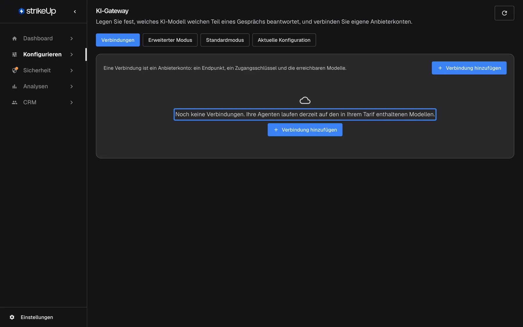
Task: Refresh the KI-Gateway page
Action: [x=504, y=13]
